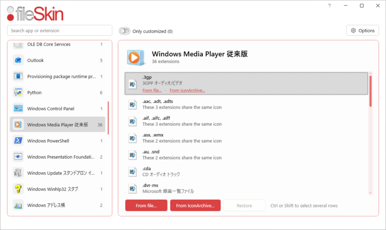Focus the Search app or extension field
Image resolution: width=386 pixels, height=230 pixels.
60,31
